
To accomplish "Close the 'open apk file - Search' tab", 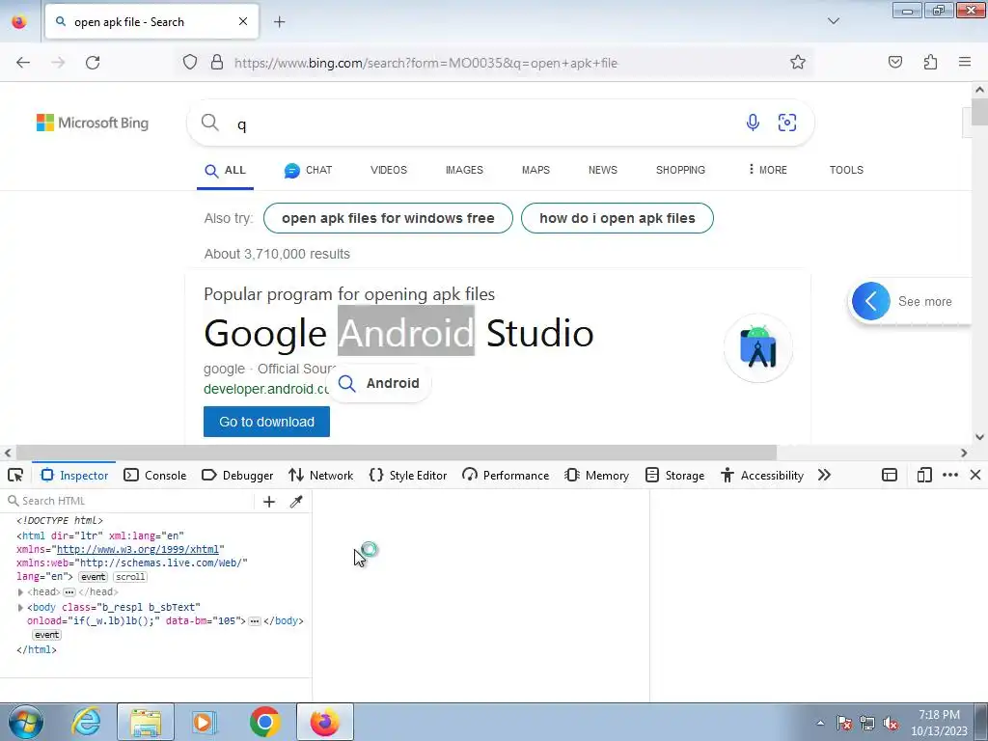I will (x=242, y=21).
